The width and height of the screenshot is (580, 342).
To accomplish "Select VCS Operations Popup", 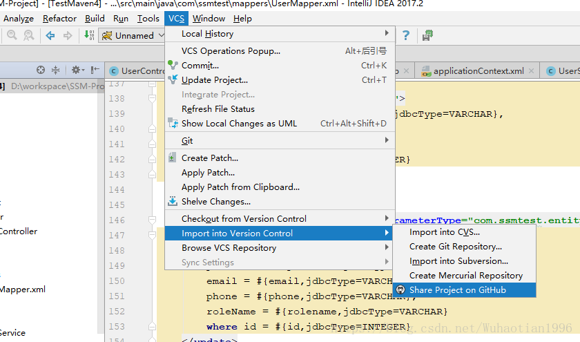I will (x=280, y=51).
